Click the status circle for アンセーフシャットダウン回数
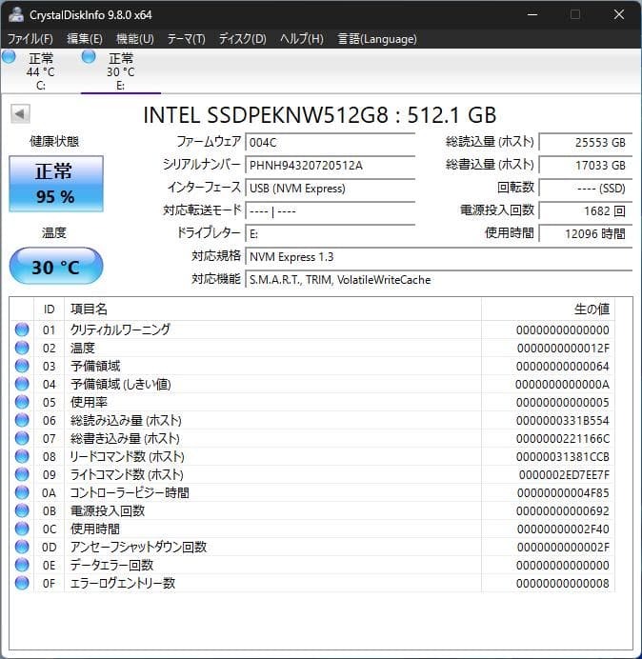 pos(22,547)
